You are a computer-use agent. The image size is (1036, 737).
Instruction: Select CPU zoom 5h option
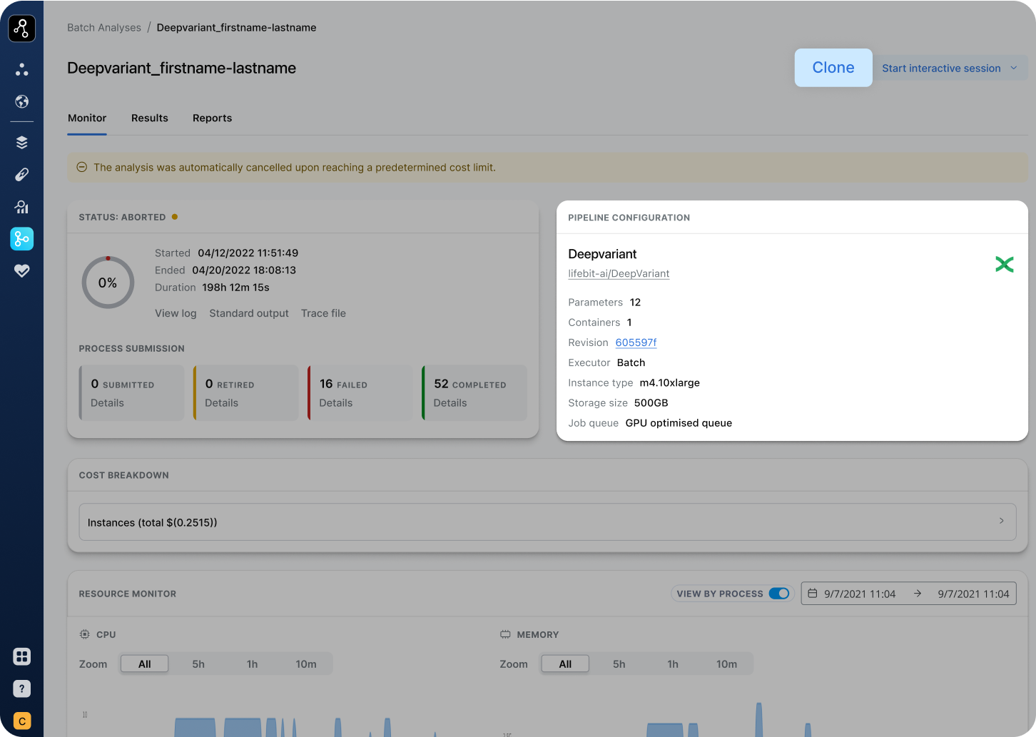198,664
